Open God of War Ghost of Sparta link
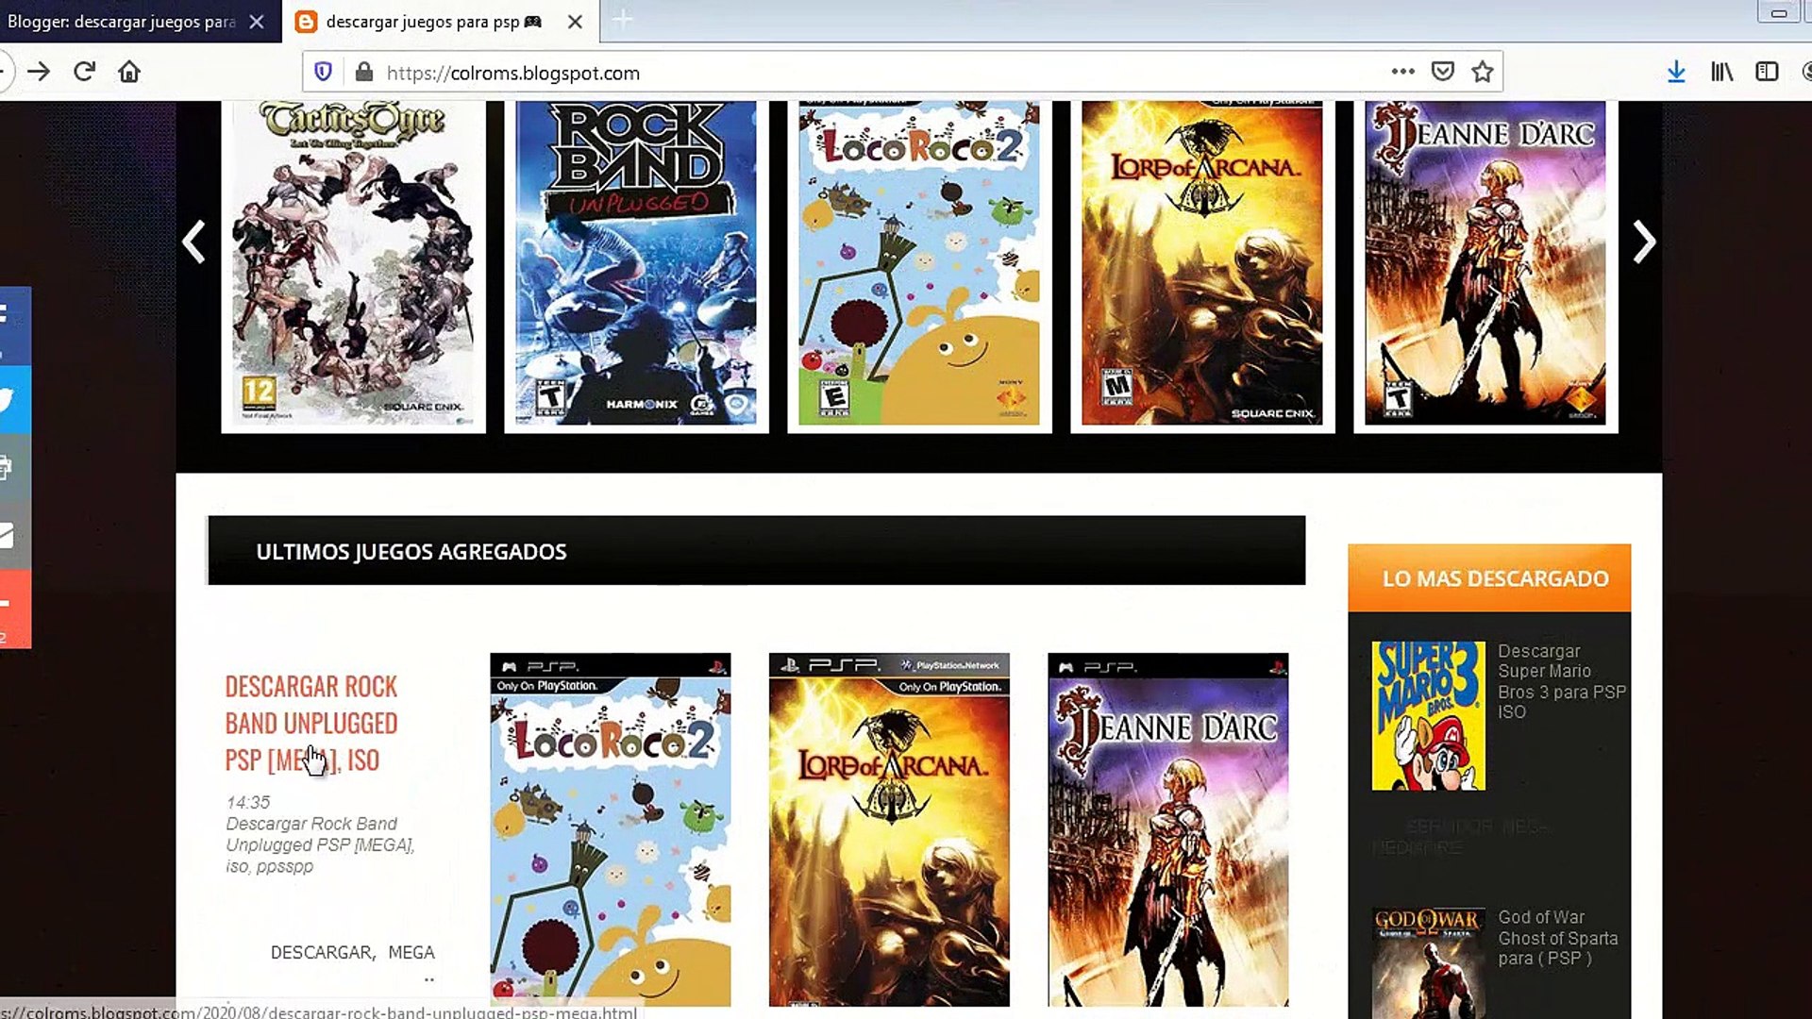The width and height of the screenshot is (1812, 1019). (1557, 938)
